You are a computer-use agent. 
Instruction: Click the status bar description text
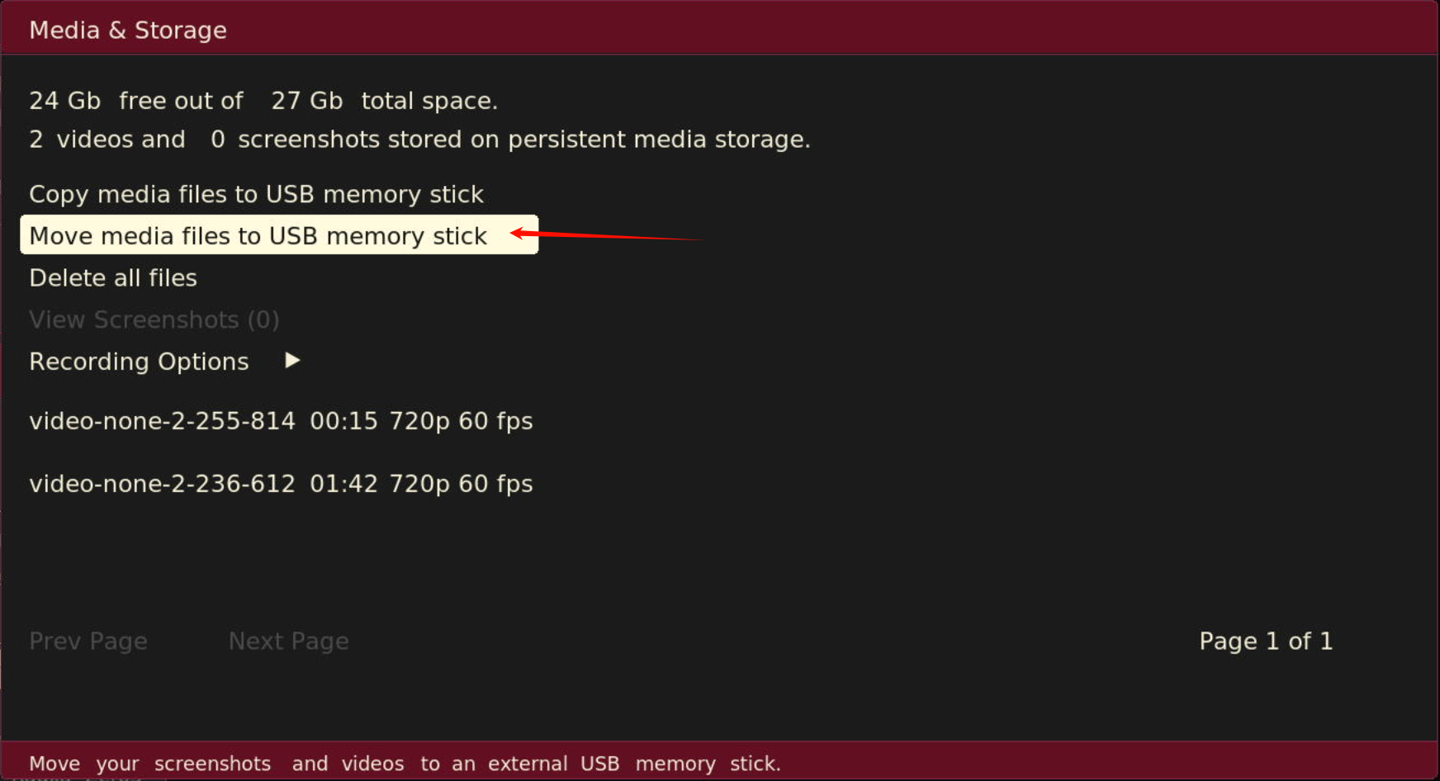(x=405, y=763)
